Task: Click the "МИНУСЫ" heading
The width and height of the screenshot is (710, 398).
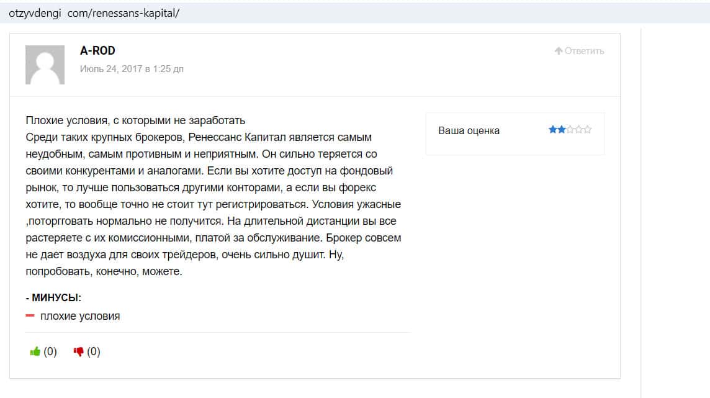Action: [54, 298]
